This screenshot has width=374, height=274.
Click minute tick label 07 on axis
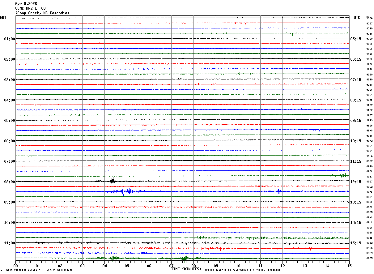171,266
